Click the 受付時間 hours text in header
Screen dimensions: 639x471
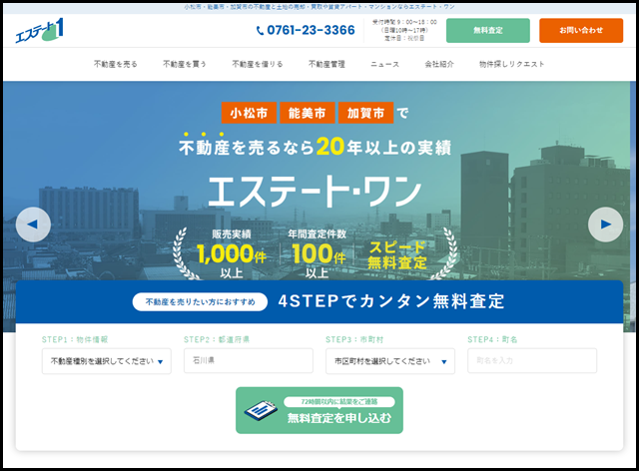(404, 30)
